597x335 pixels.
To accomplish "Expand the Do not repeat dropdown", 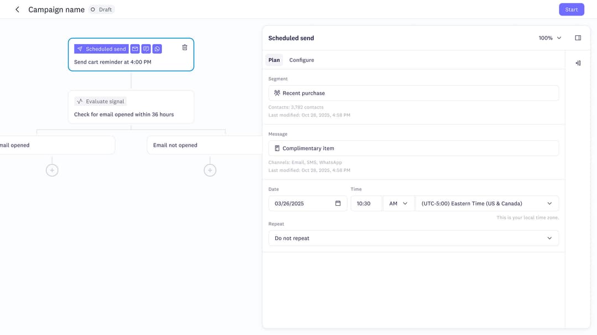I will (413, 238).
